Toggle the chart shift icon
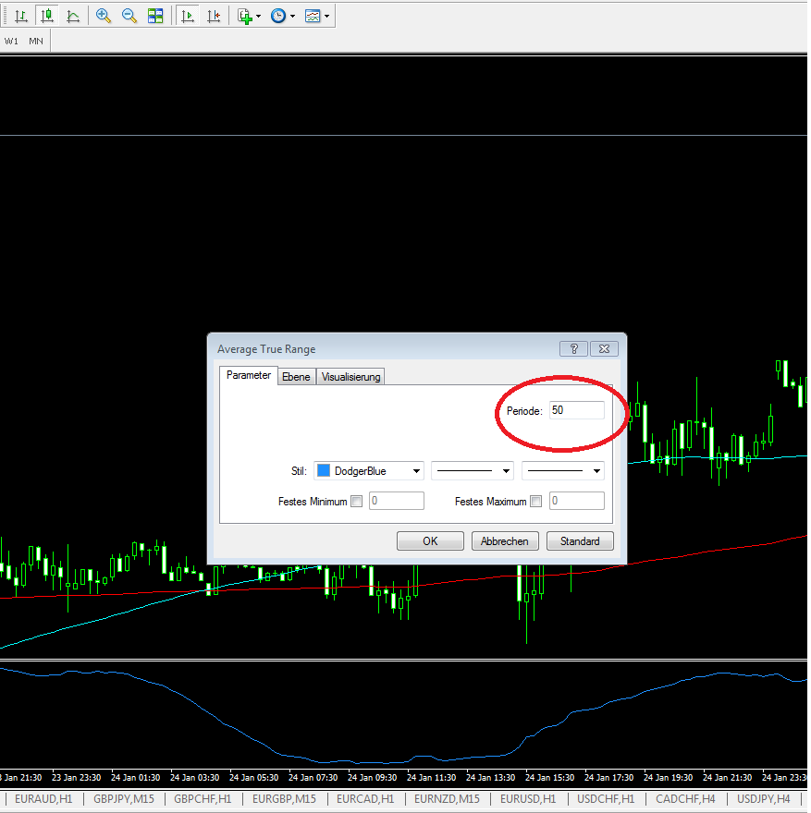 (x=215, y=16)
